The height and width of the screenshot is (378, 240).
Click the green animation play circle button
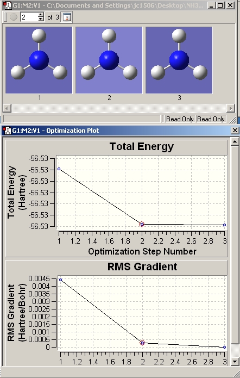(x=14, y=17)
